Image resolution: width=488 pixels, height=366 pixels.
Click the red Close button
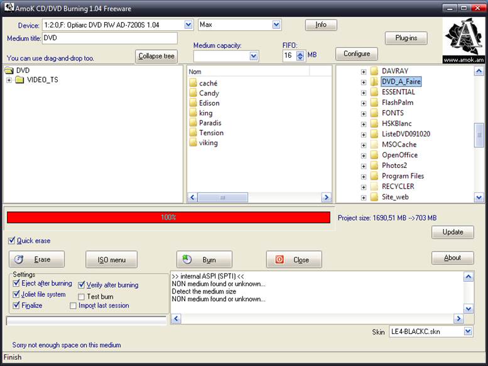[x=294, y=259]
